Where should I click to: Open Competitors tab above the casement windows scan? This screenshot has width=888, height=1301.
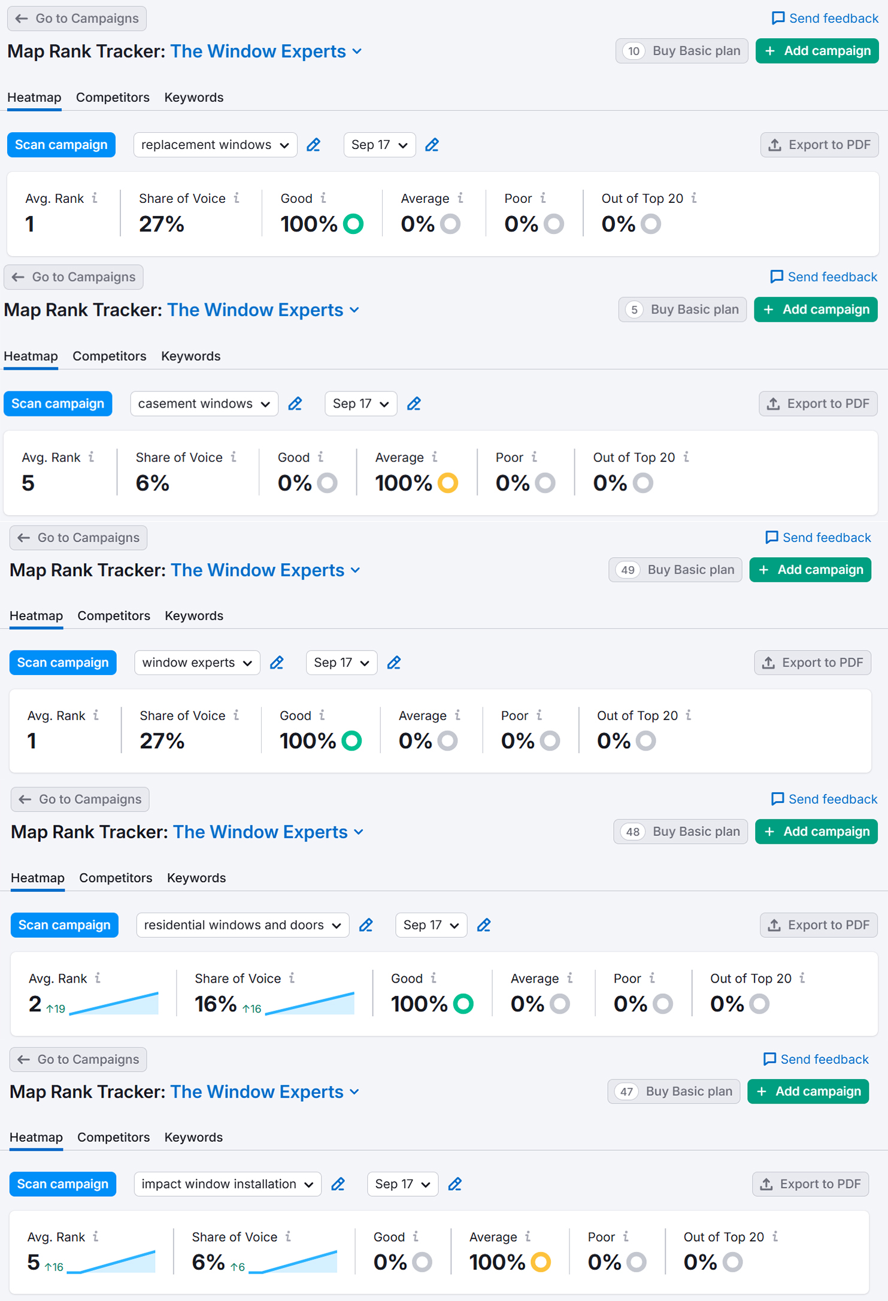[110, 356]
